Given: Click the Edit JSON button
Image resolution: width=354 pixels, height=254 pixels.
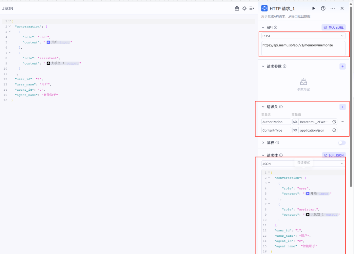Looking at the screenshot, I should click(334, 155).
